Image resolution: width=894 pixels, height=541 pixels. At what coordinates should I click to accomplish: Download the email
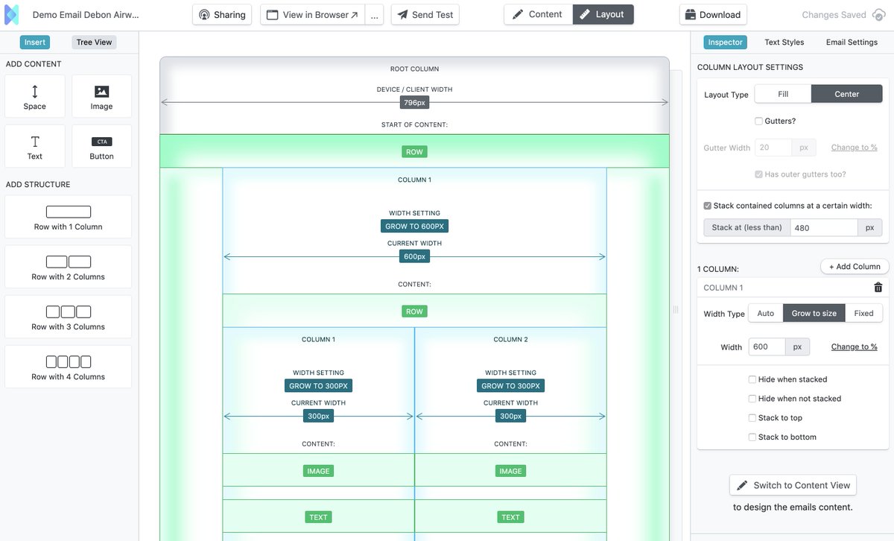[x=713, y=15]
